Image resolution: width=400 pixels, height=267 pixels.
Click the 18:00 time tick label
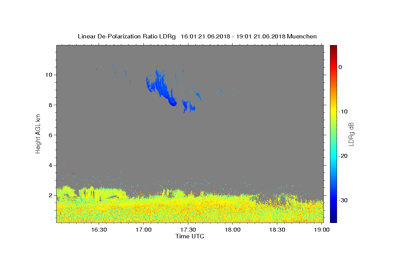233,230
